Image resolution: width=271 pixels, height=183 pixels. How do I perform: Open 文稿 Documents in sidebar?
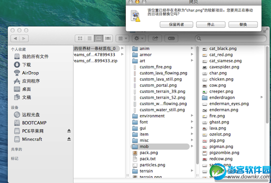pos(23,97)
